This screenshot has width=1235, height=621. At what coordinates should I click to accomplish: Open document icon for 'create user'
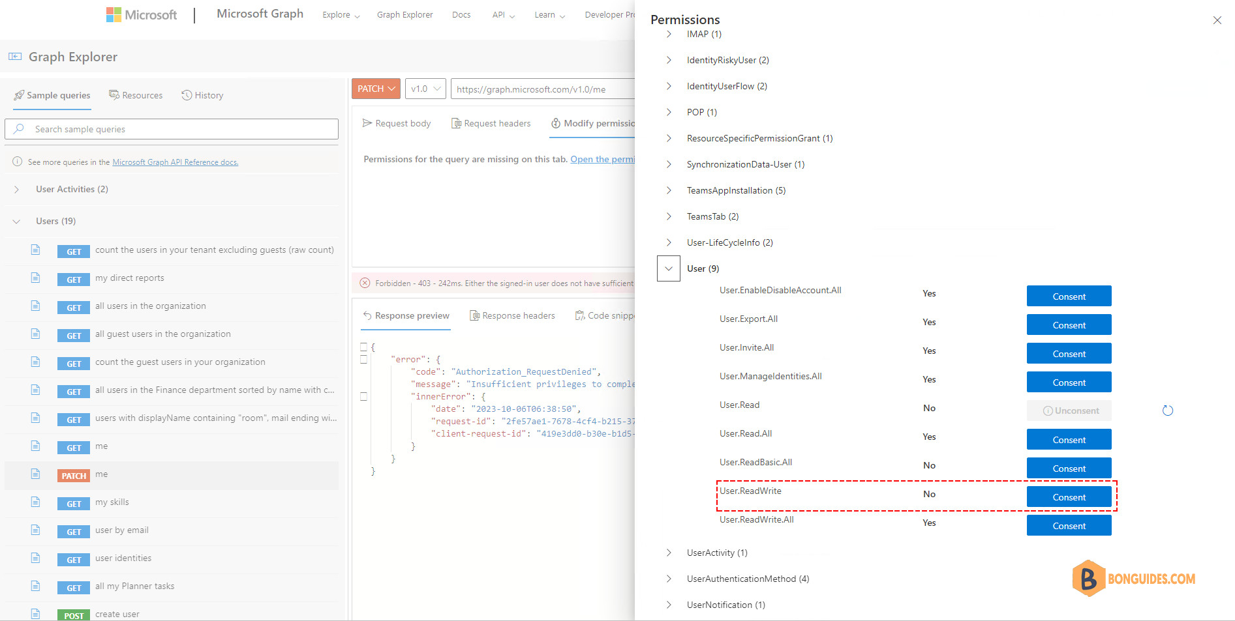(36, 614)
